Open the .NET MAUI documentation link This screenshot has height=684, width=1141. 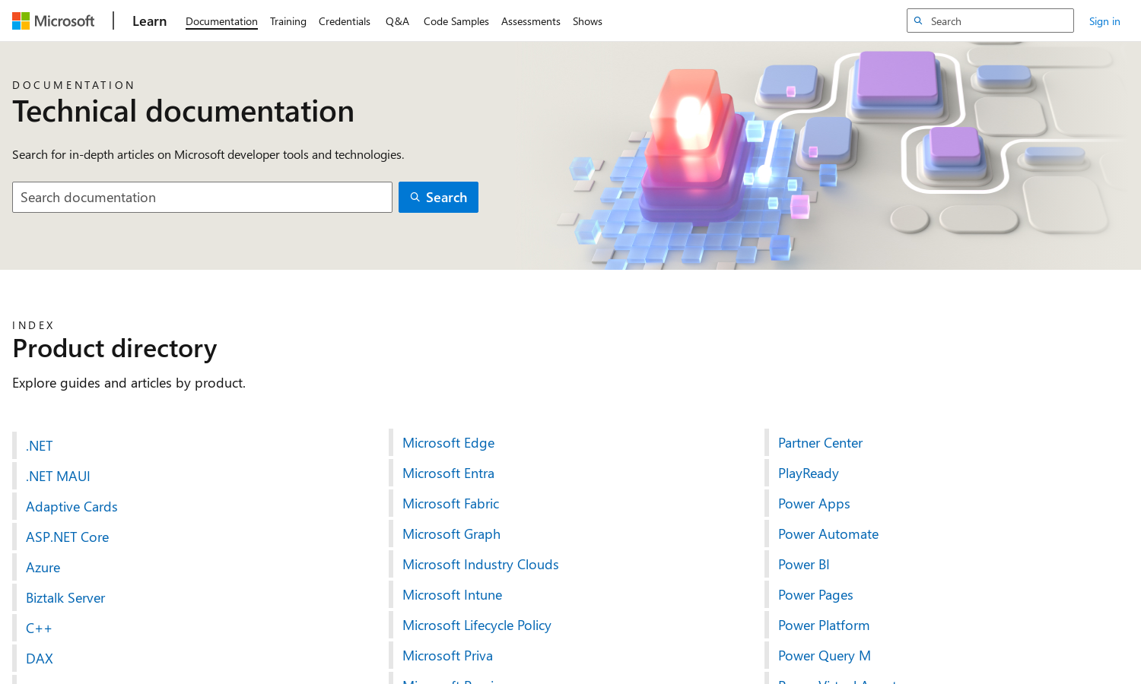pyautogui.click(x=58, y=477)
